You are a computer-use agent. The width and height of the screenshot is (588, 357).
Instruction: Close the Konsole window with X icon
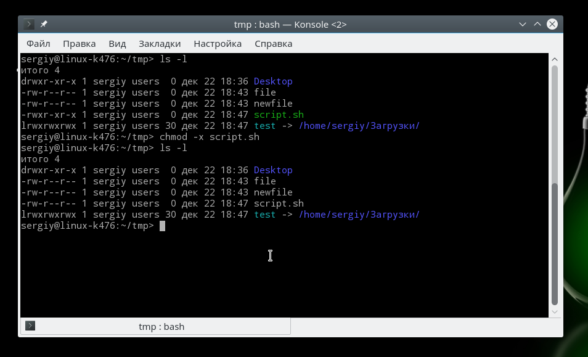coord(552,25)
